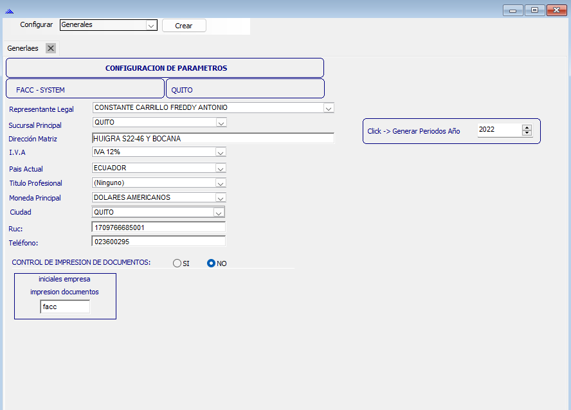This screenshot has height=410, width=571.
Task: Expand Representante Legal dropdown
Action: 329,109
